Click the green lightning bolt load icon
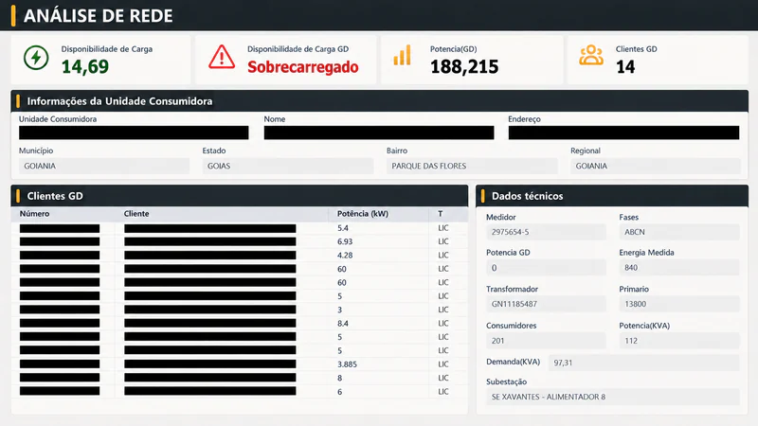758x426 pixels. tap(36, 58)
